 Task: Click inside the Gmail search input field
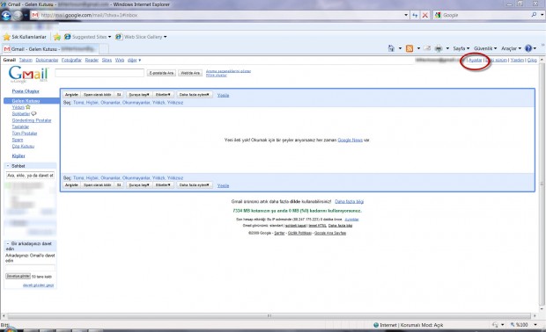(x=100, y=73)
